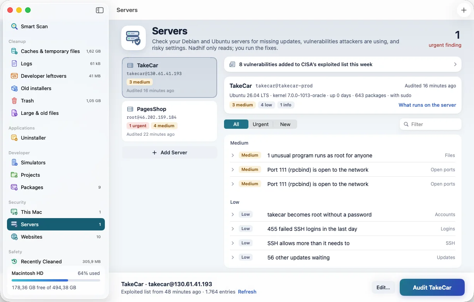
Task: Select the All filter tab
Action: click(236, 124)
